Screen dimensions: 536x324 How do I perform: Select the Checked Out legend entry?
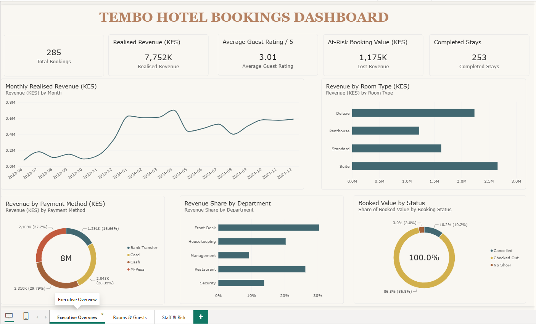504,258
